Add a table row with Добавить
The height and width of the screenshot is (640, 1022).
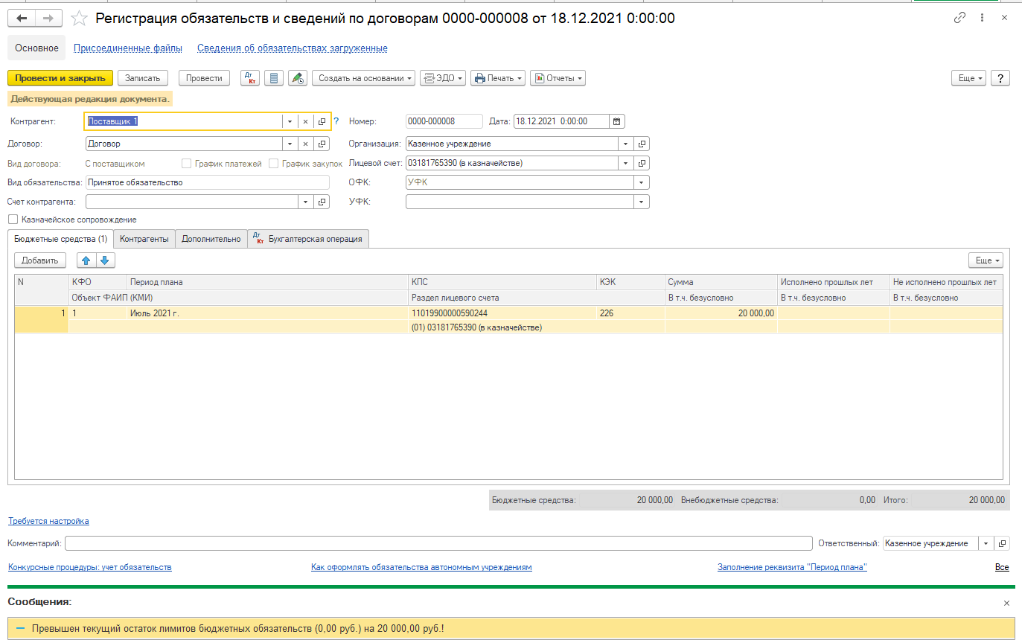coord(40,260)
